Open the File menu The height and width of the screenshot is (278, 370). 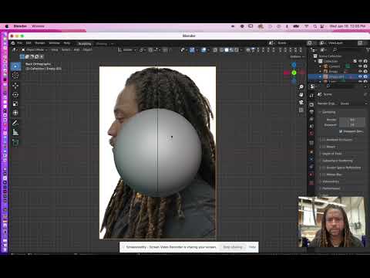pyautogui.click(x=19, y=43)
